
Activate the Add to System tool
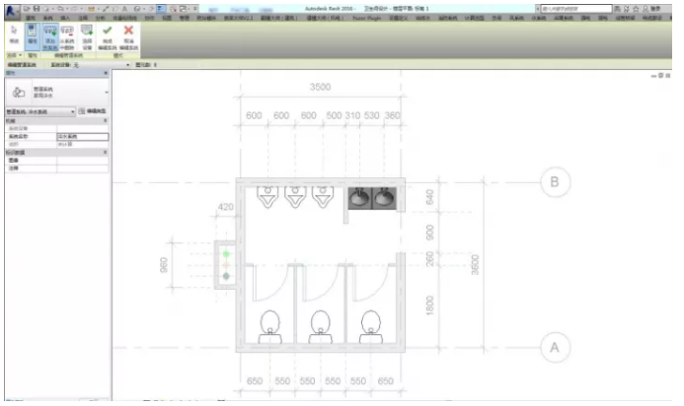[50, 37]
